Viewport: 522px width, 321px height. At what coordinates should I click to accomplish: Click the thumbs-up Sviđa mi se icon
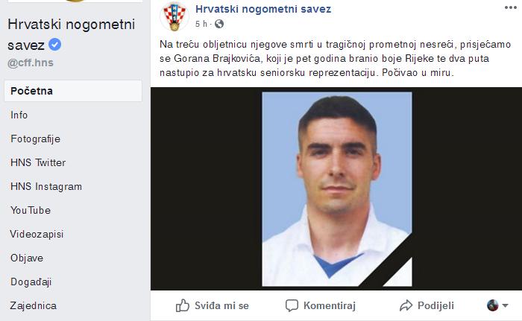point(183,305)
